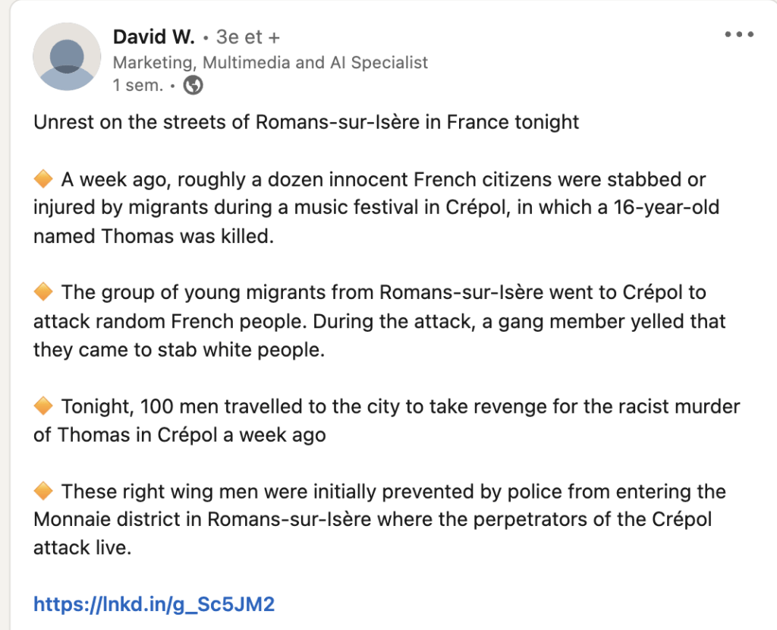Click David W.'s profile avatar
777x630 pixels.
click(x=67, y=57)
